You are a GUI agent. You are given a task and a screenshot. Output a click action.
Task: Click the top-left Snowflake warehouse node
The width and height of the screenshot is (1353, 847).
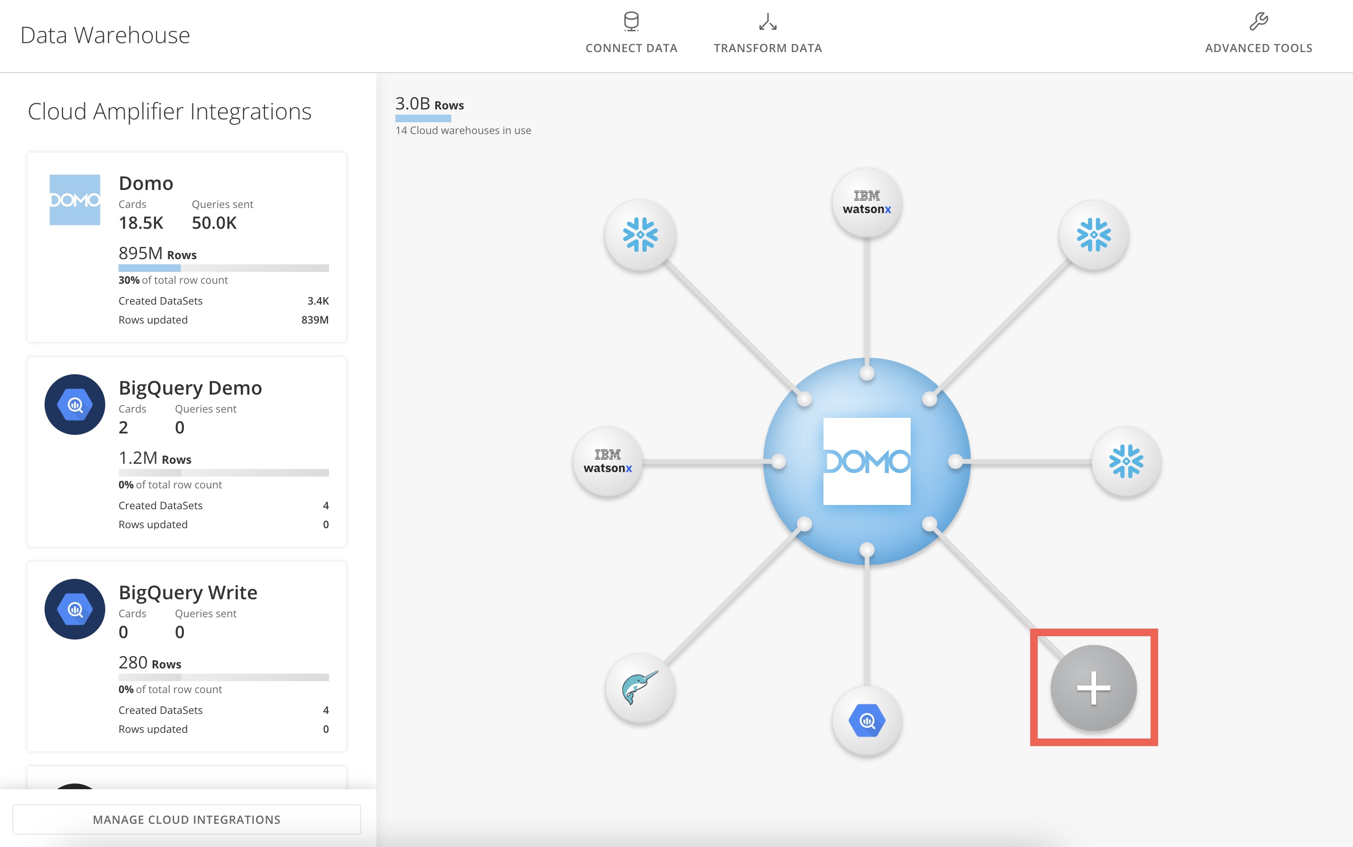(x=640, y=234)
